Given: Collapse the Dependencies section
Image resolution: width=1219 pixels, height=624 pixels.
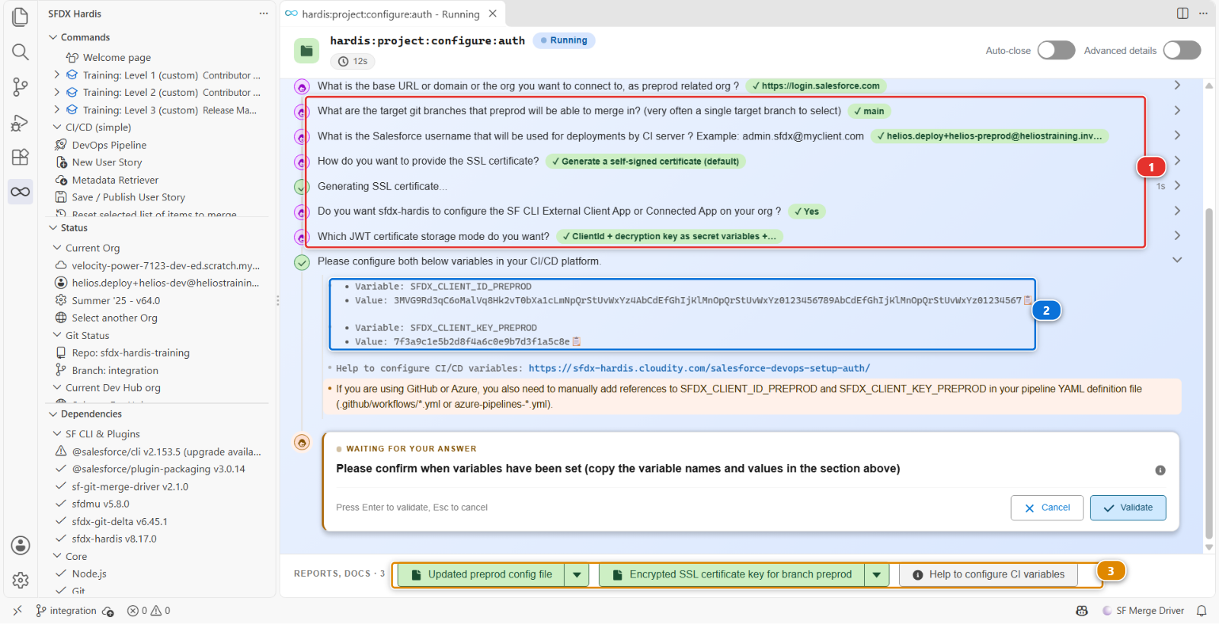Looking at the screenshot, I should [x=53, y=414].
